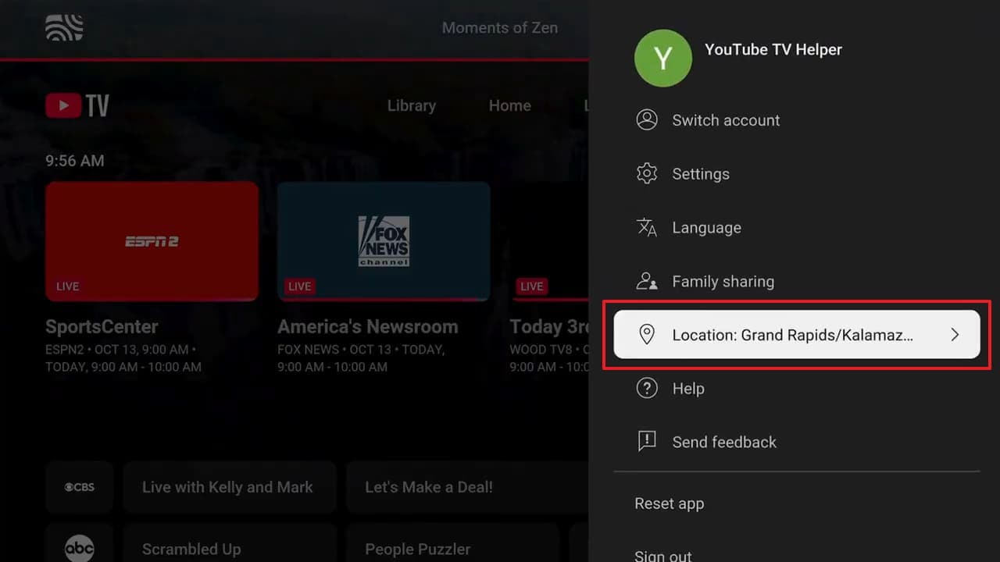Open the Fox News live thumbnail
This screenshot has height=562, width=1000.
tap(384, 241)
